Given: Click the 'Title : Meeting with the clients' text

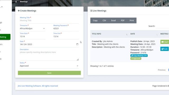Looking at the screenshot, I should coord(105,44).
